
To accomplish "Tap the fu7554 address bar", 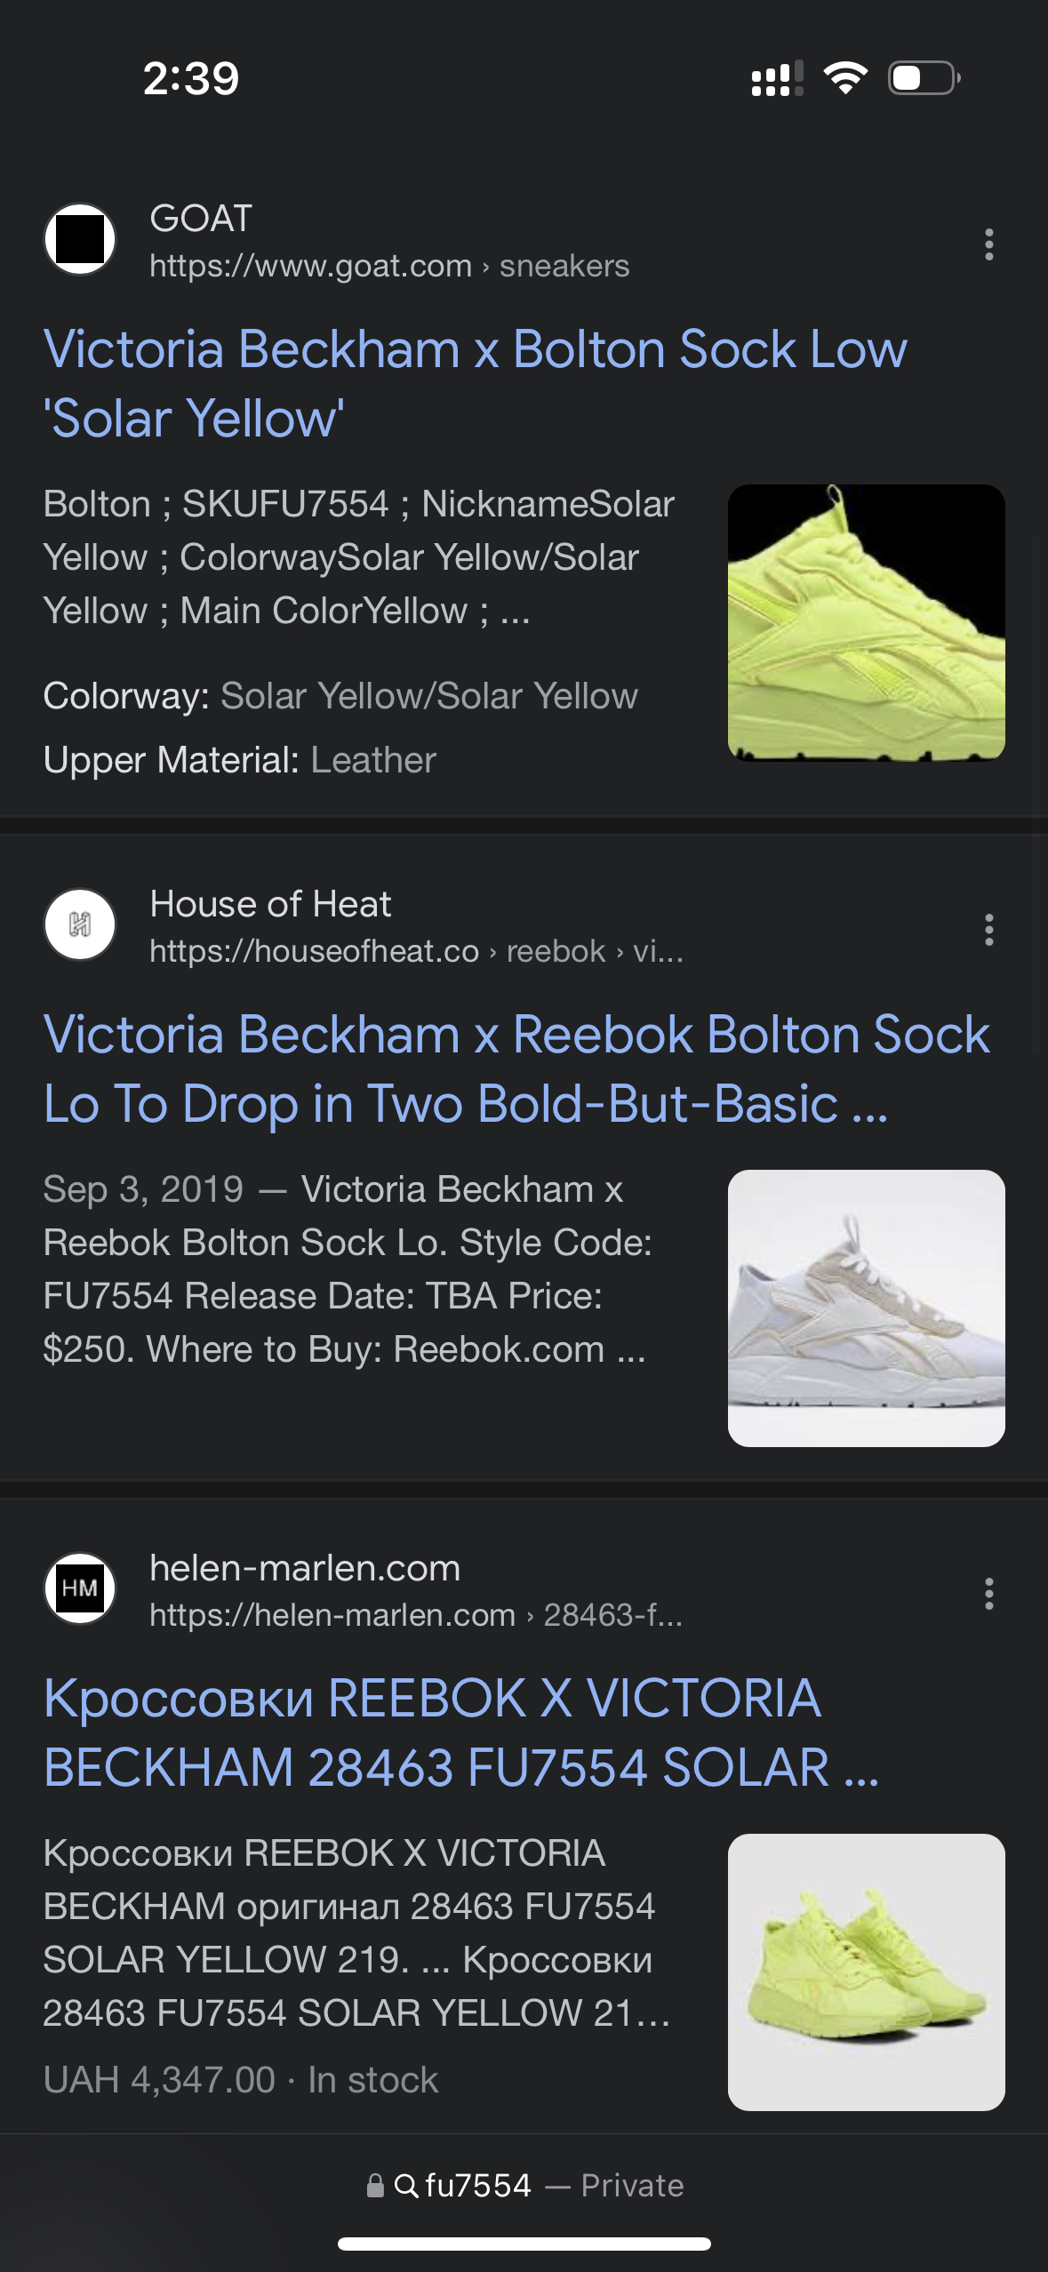I will click(524, 2185).
